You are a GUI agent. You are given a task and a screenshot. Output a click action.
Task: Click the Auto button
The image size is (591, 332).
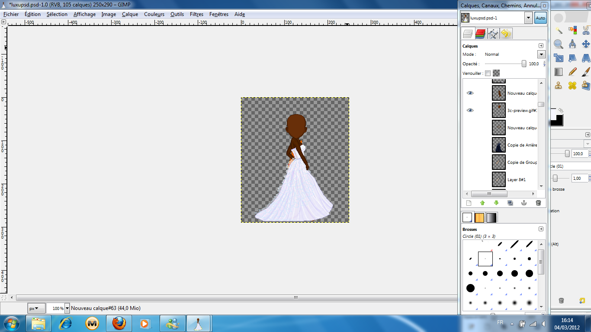point(540,18)
